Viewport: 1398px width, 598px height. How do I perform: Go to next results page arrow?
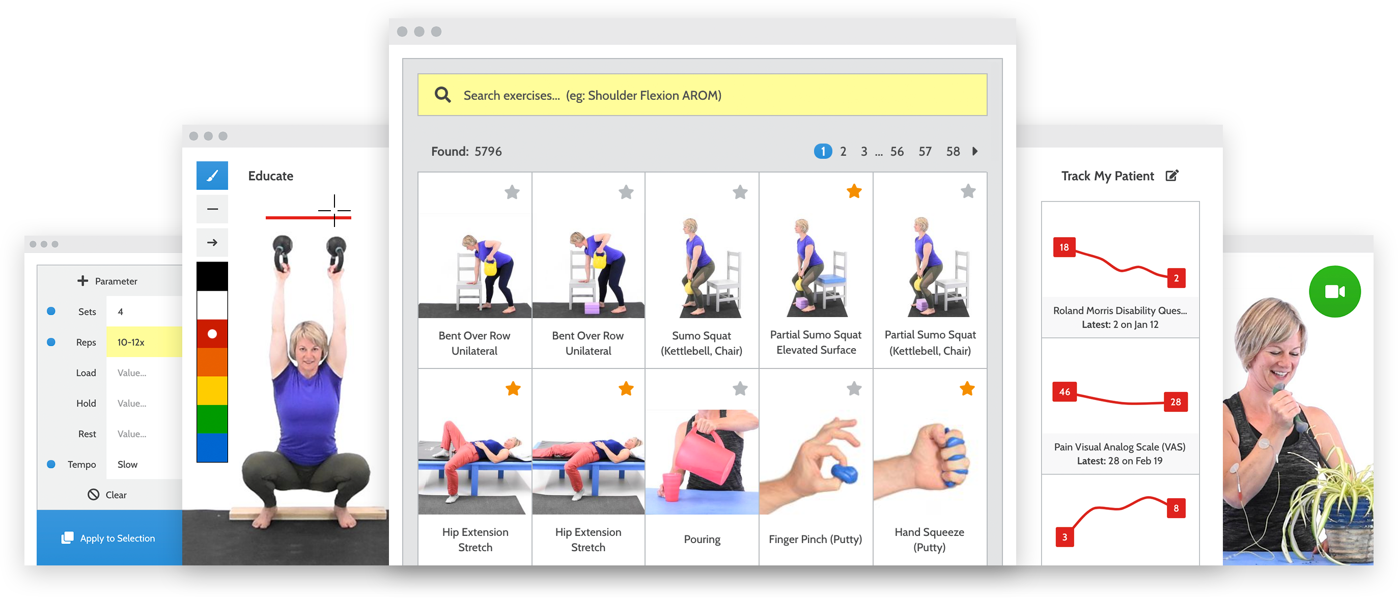point(975,151)
